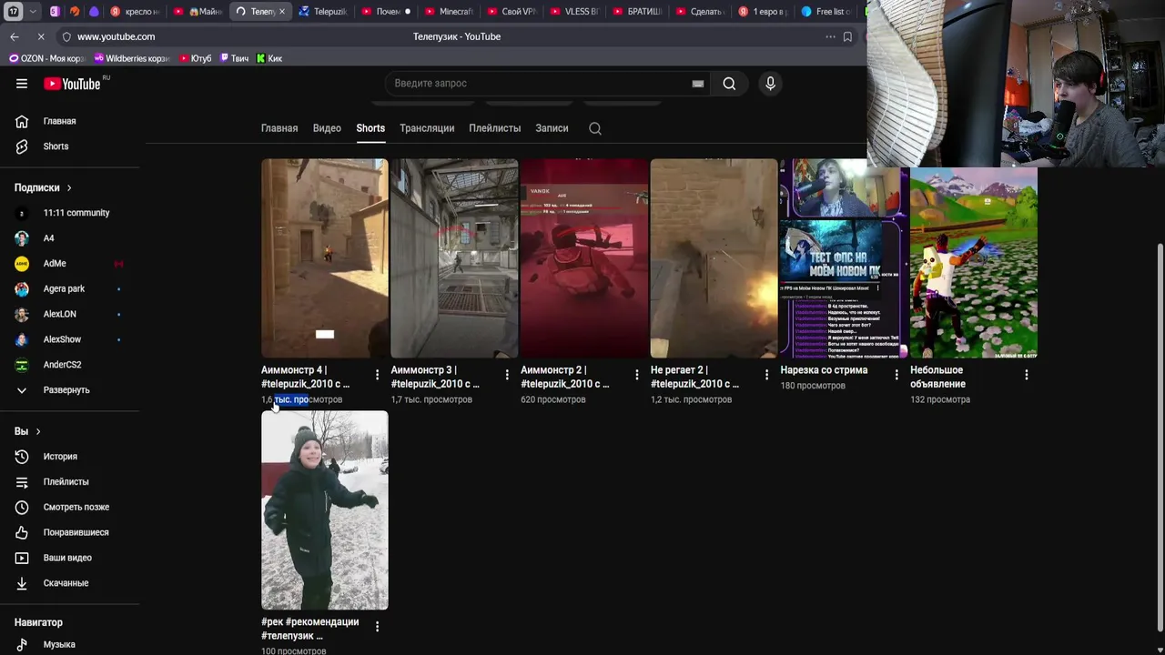This screenshot has width=1165, height=655.
Task: Open options menu for #рек #рекомендации short
Action: (377, 627)
